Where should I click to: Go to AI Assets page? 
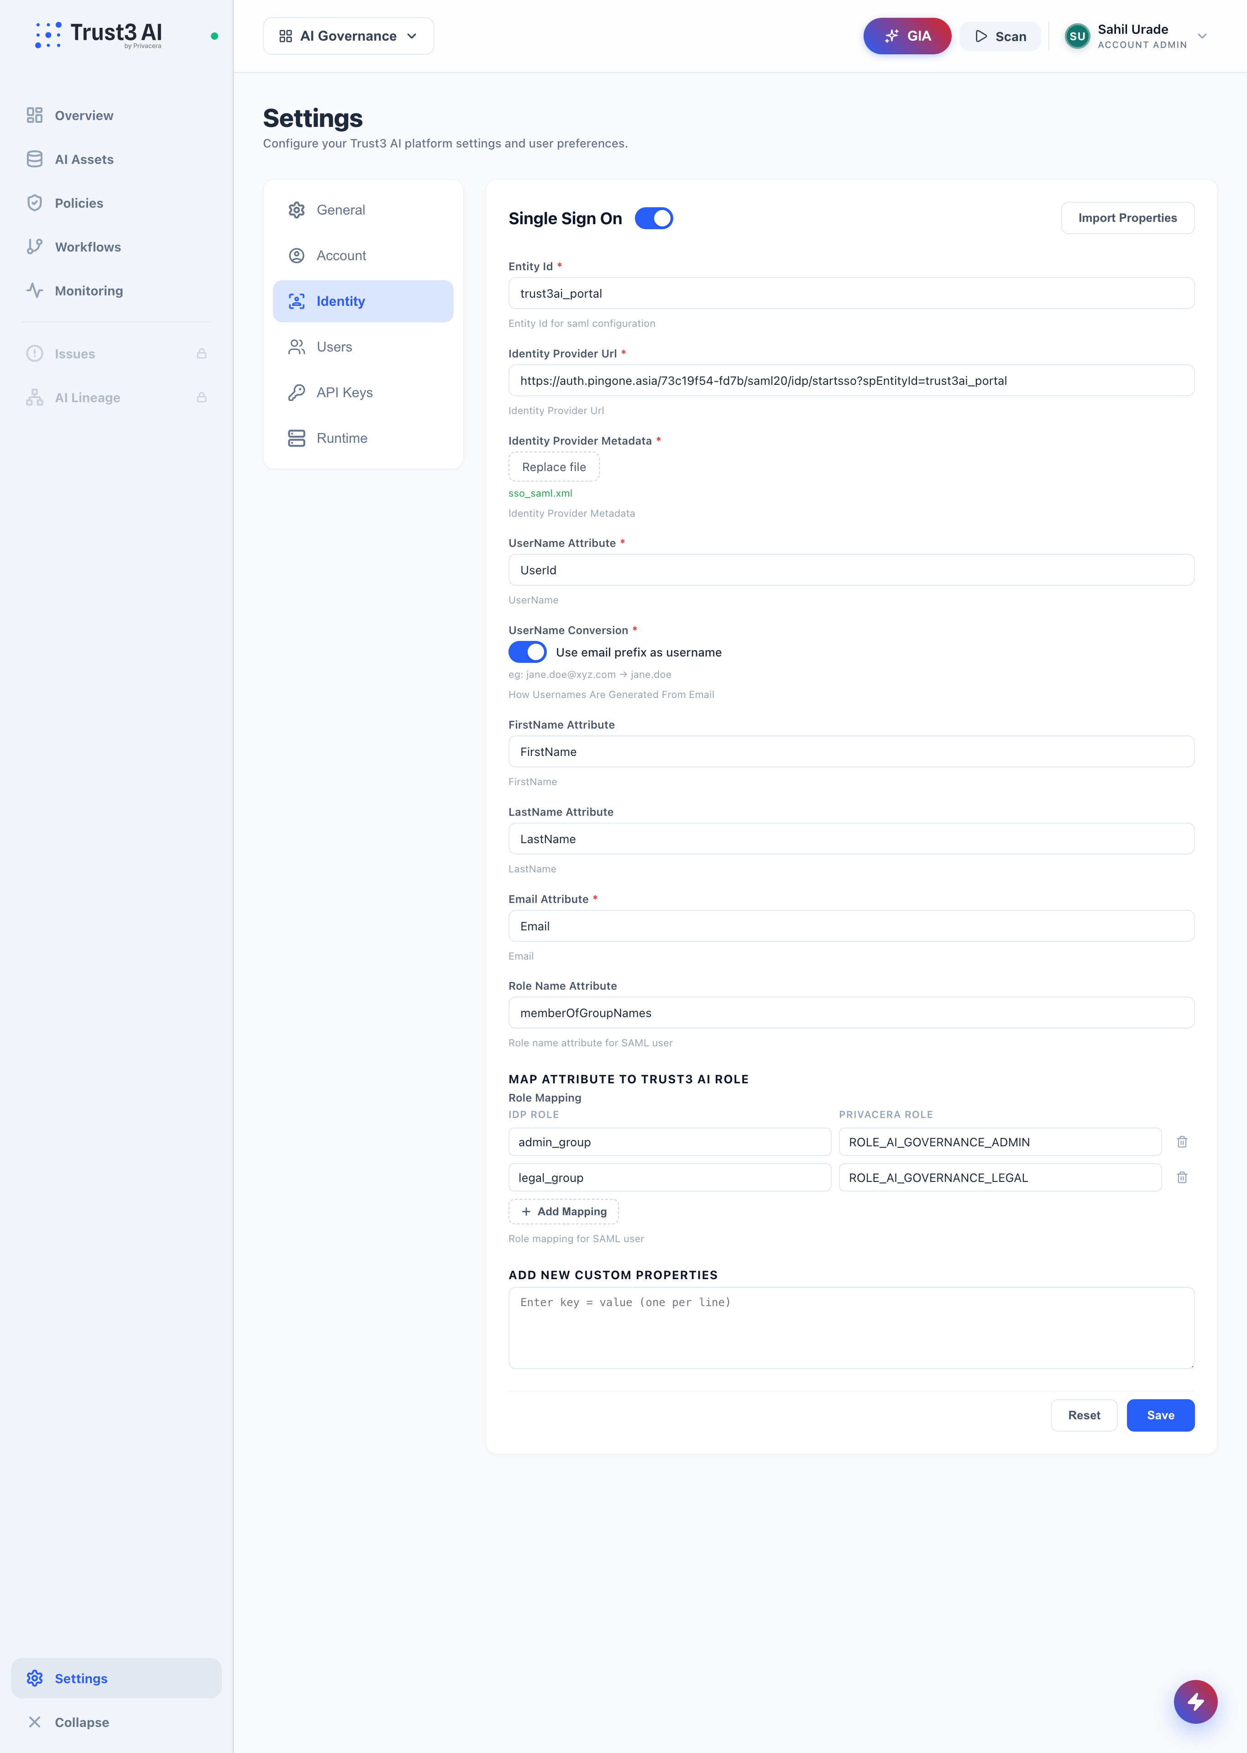click(116, 159)
